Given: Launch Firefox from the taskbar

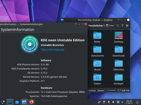Looking at the screenshot, I should tap(31, 102).
